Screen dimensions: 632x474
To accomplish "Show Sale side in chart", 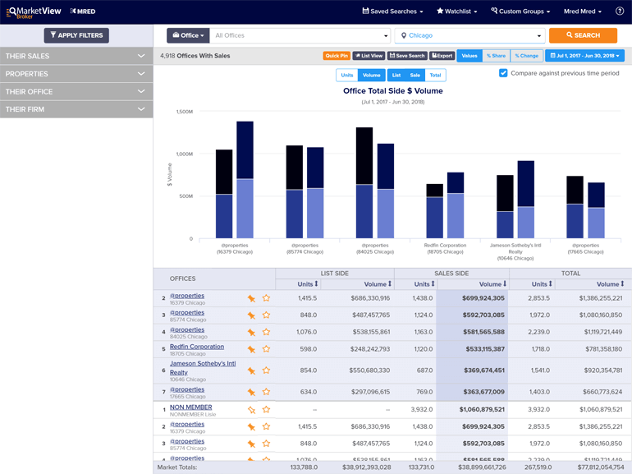I will pyautogui.click(x=414, y=75).
